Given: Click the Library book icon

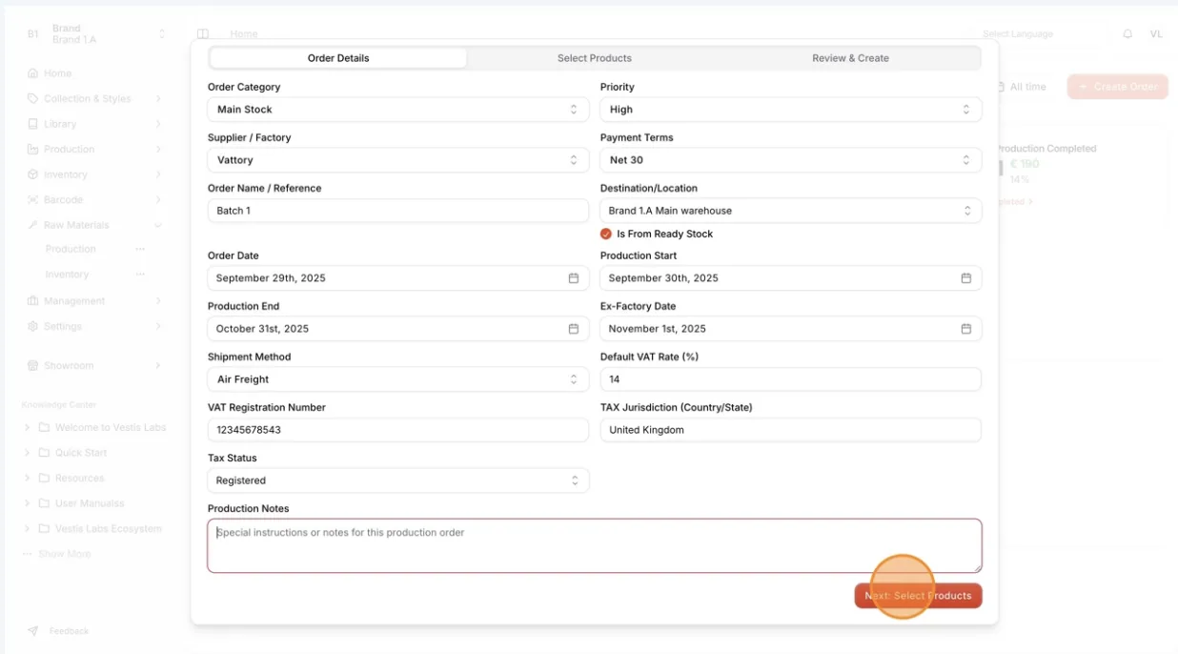Looking at the screenshot, I should [x=33, y=124].
